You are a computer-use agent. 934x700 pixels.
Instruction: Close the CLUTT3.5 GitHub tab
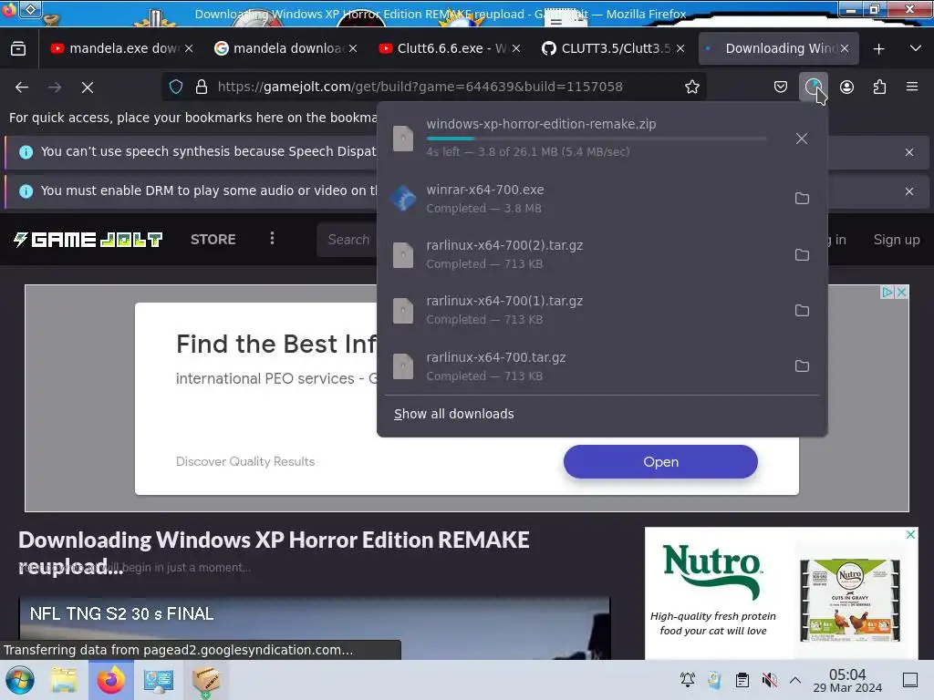point(680,49)
